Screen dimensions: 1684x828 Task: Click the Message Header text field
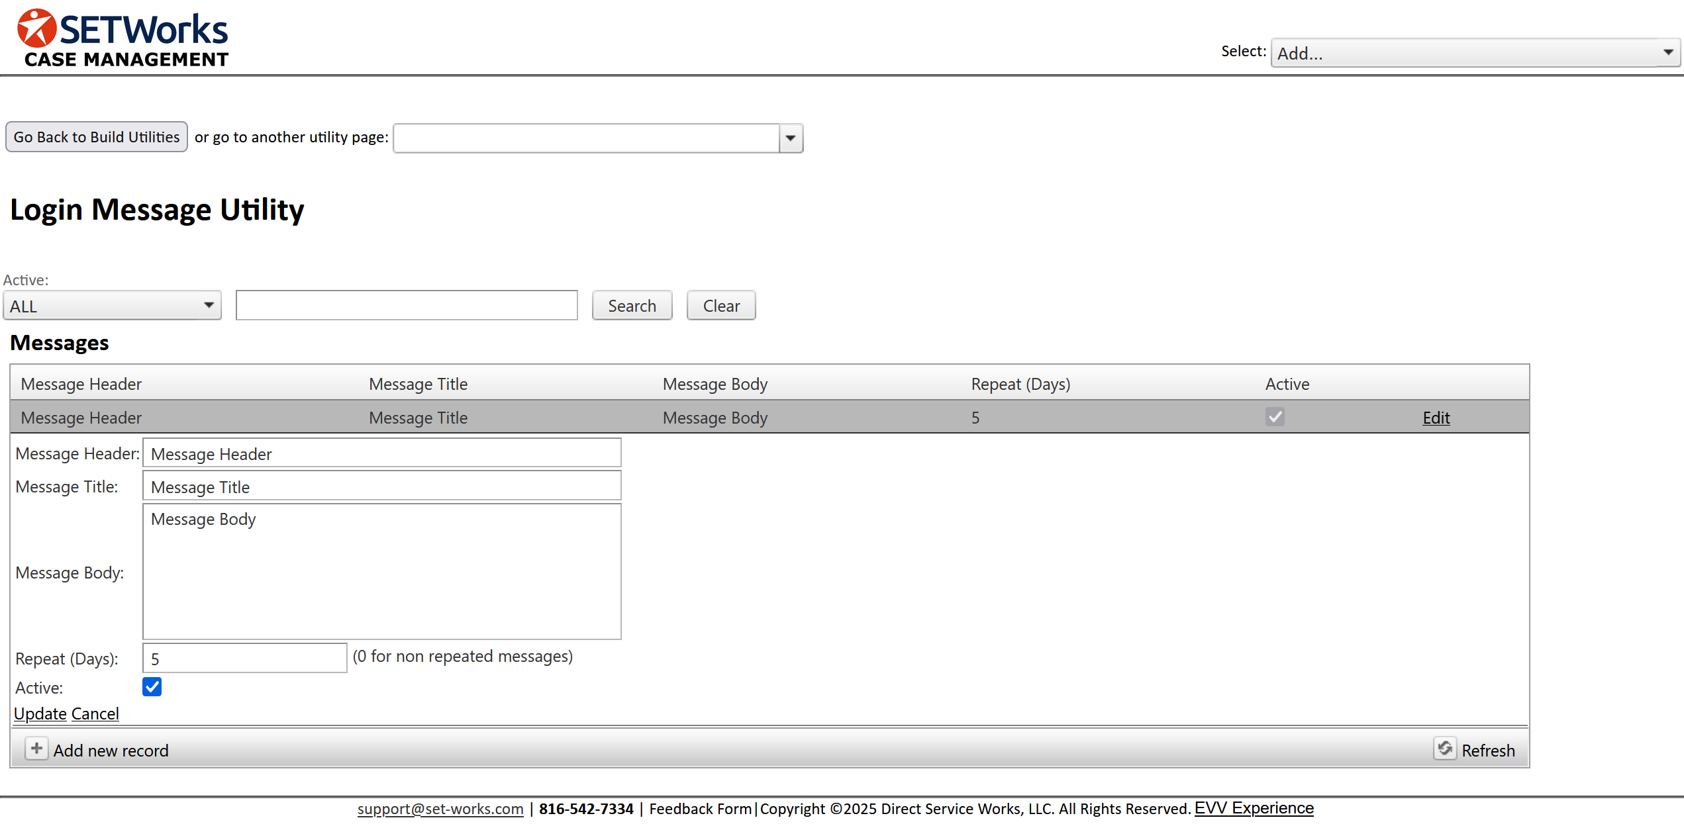381,453
